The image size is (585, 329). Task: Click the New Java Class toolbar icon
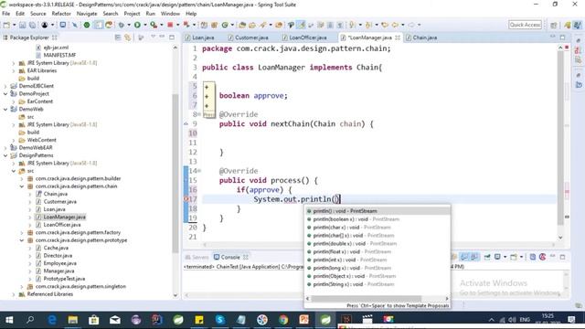click(x=225, y=25)
